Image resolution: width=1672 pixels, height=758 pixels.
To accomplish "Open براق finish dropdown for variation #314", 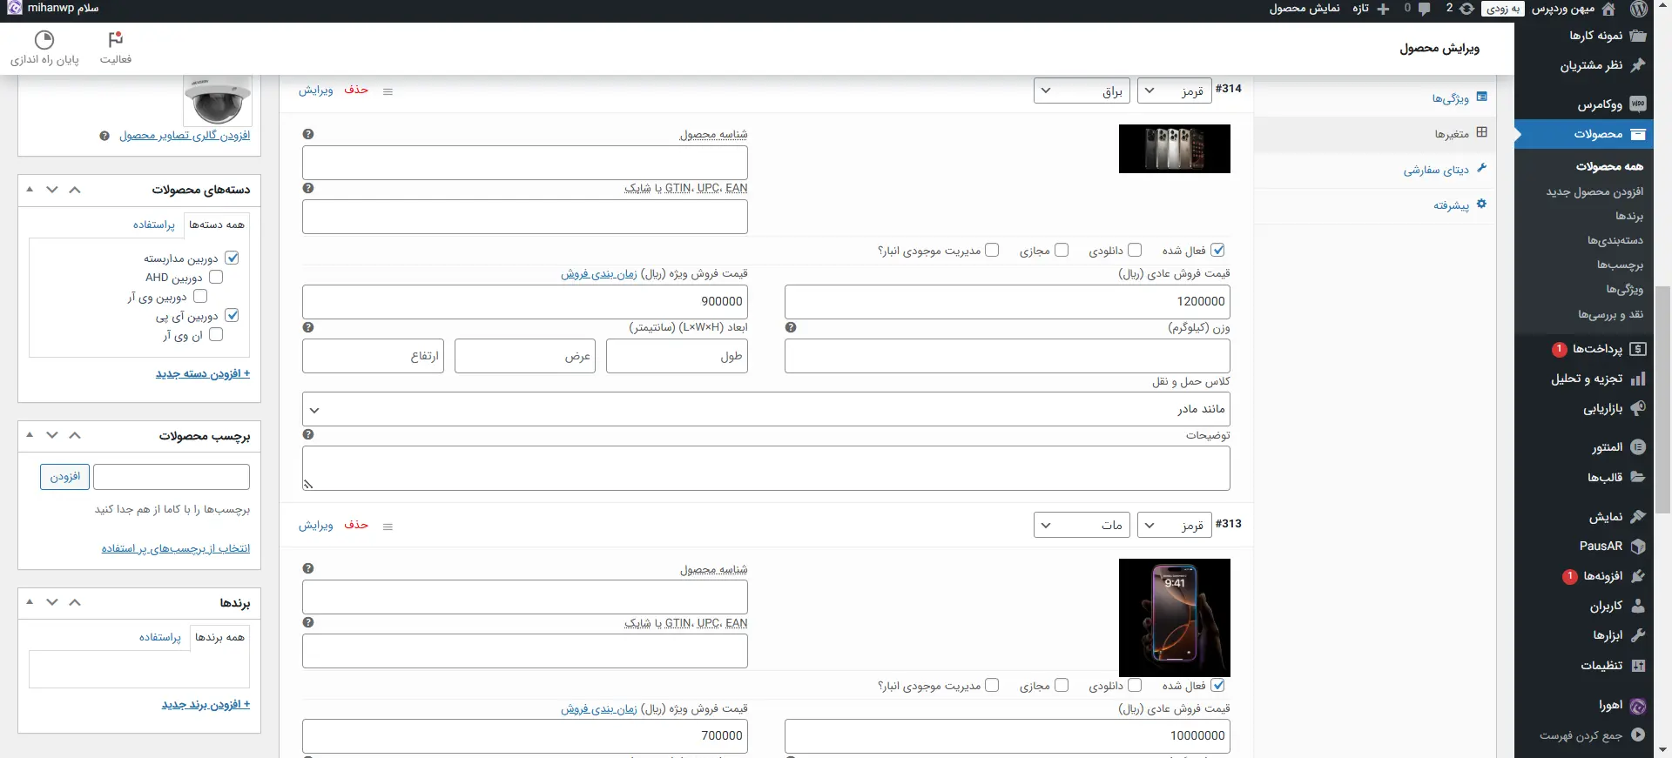I will [x=1082, y=91].
